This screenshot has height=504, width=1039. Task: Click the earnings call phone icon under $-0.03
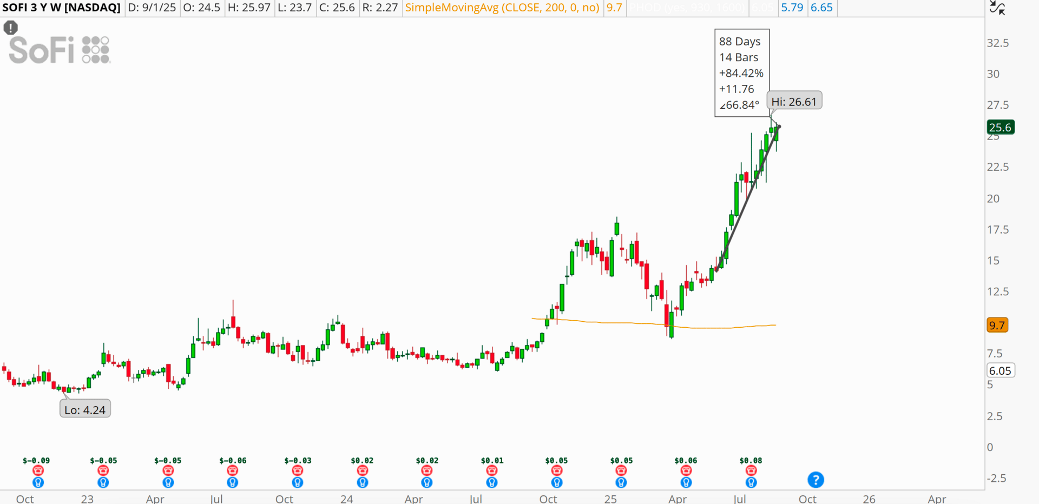[298, 471]
